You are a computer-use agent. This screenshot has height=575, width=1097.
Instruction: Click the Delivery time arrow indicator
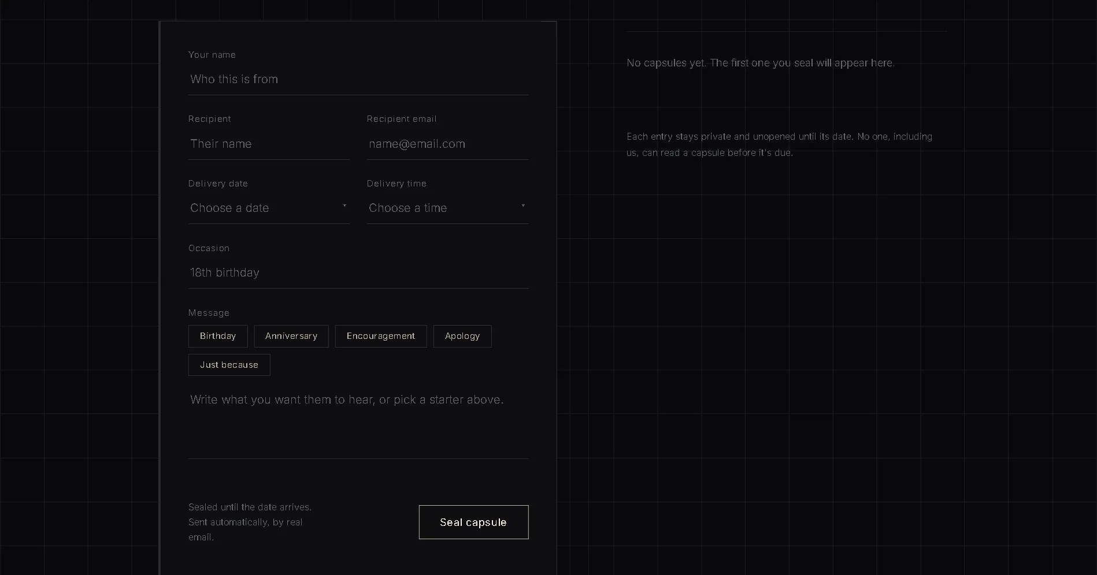point(523,206)
